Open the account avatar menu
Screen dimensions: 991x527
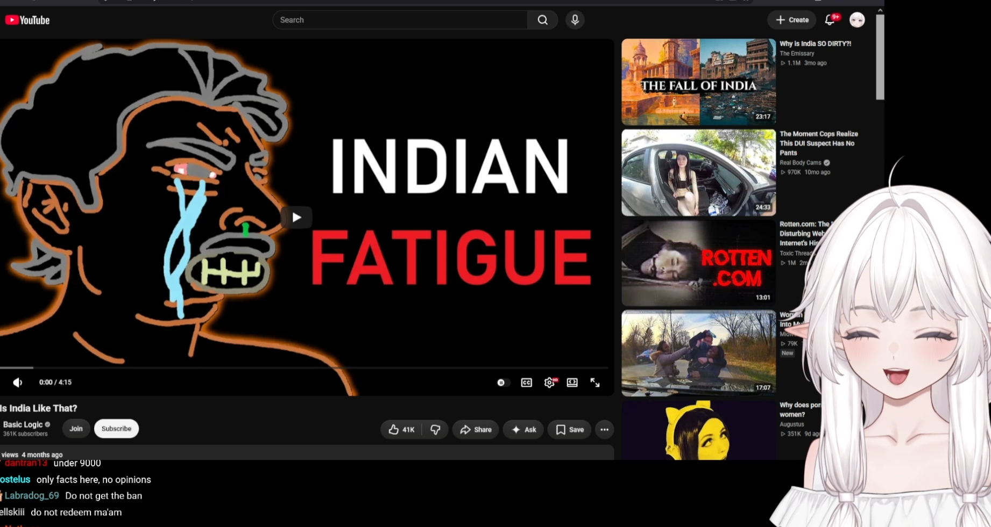pos(857,20)
